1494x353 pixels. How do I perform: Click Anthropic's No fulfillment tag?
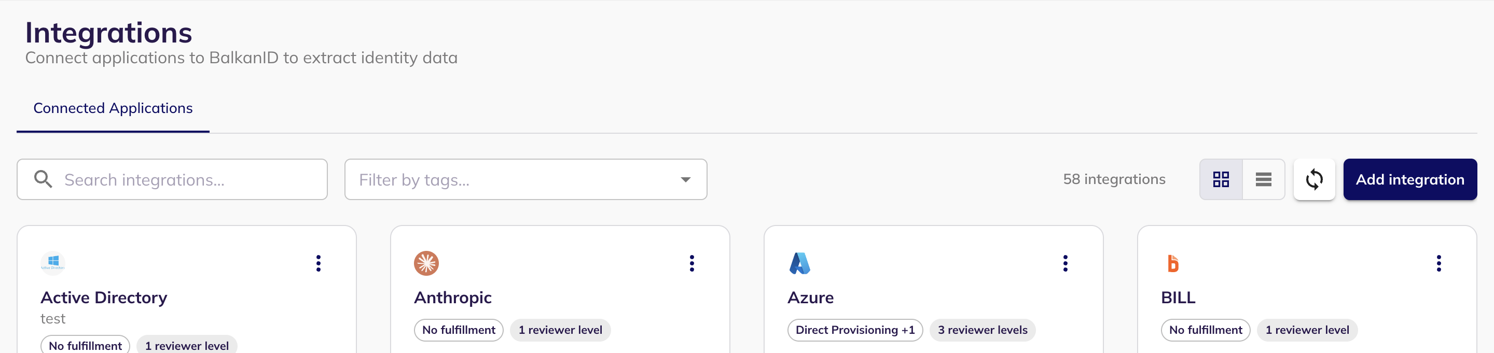pos(459,330)
